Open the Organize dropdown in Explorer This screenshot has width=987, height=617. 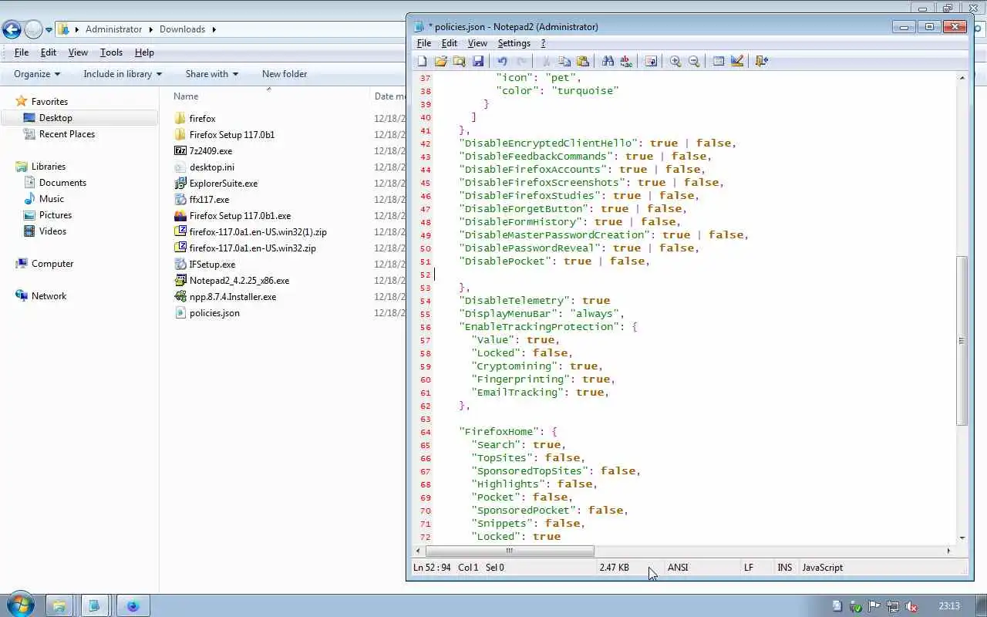[x=36, y=74]
